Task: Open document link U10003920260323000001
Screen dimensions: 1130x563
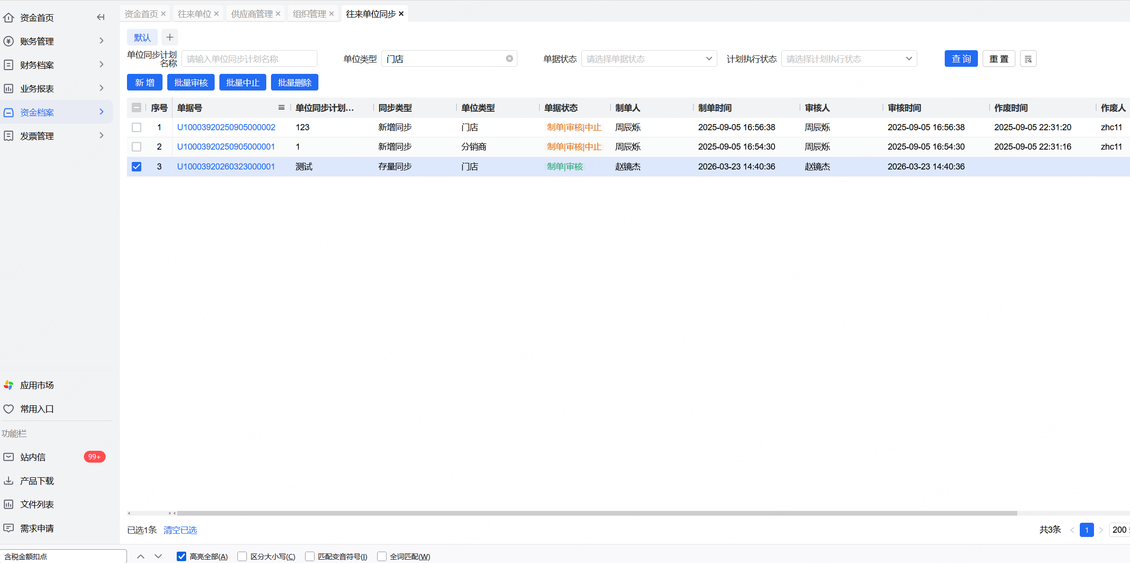Action: [226, 167]
